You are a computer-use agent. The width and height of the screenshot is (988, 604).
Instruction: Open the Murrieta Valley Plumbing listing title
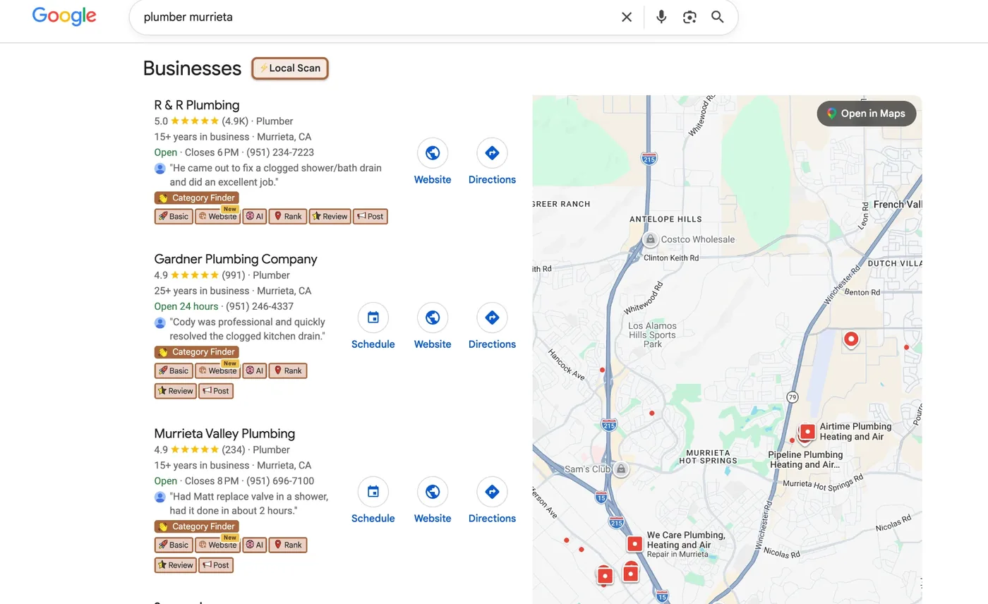pyautogui.click(x=224, y=433)
